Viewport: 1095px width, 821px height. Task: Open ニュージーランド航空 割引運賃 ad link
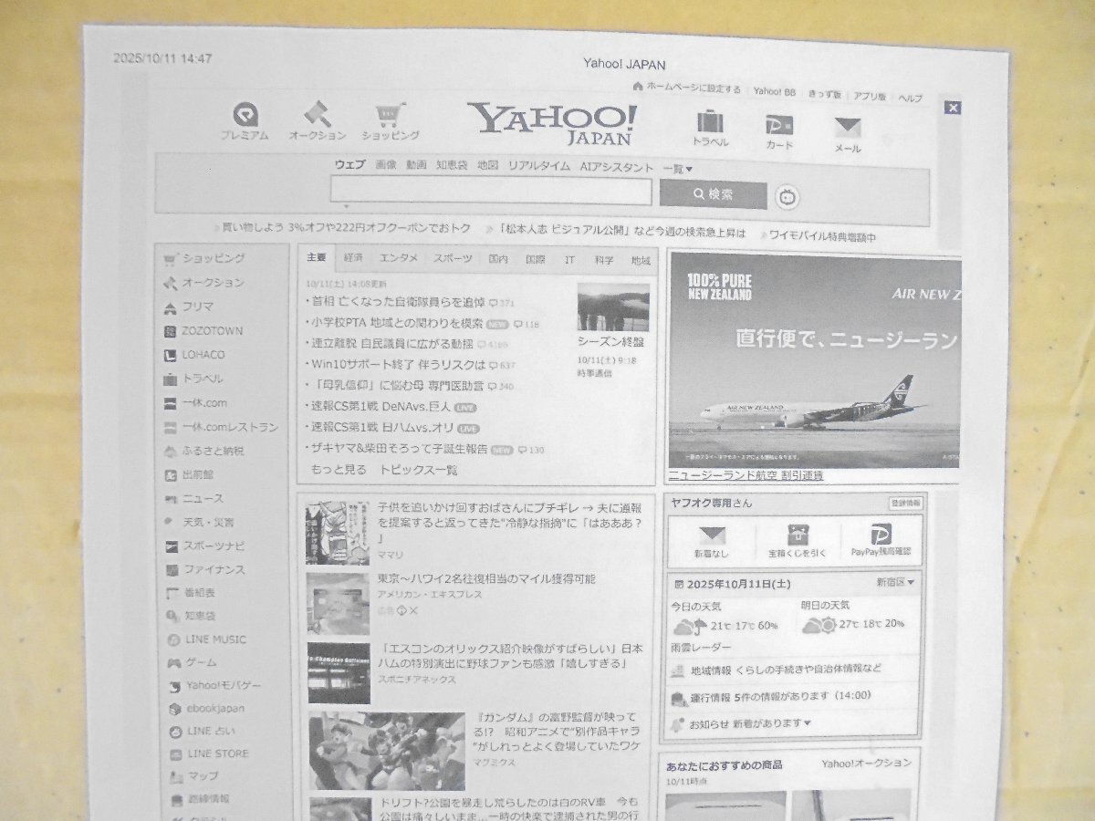coord(746,475)
